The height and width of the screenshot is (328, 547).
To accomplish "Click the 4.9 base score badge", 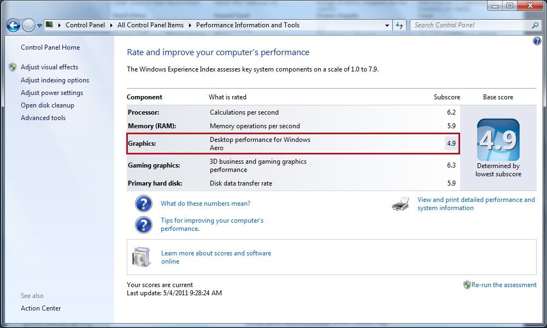I will [498, 140].
